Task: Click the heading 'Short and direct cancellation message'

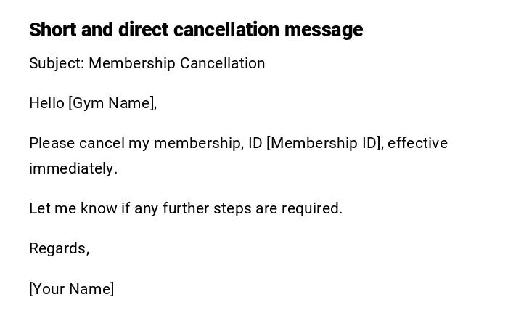Action: [196, 30]
